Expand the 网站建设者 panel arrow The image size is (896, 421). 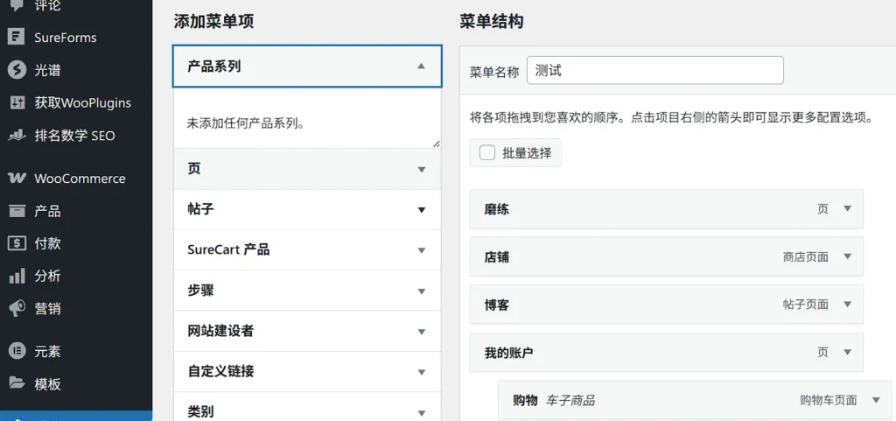click(x=422, y=332)
